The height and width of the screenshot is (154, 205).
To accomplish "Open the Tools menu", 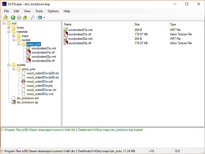I will coord(39,11).
